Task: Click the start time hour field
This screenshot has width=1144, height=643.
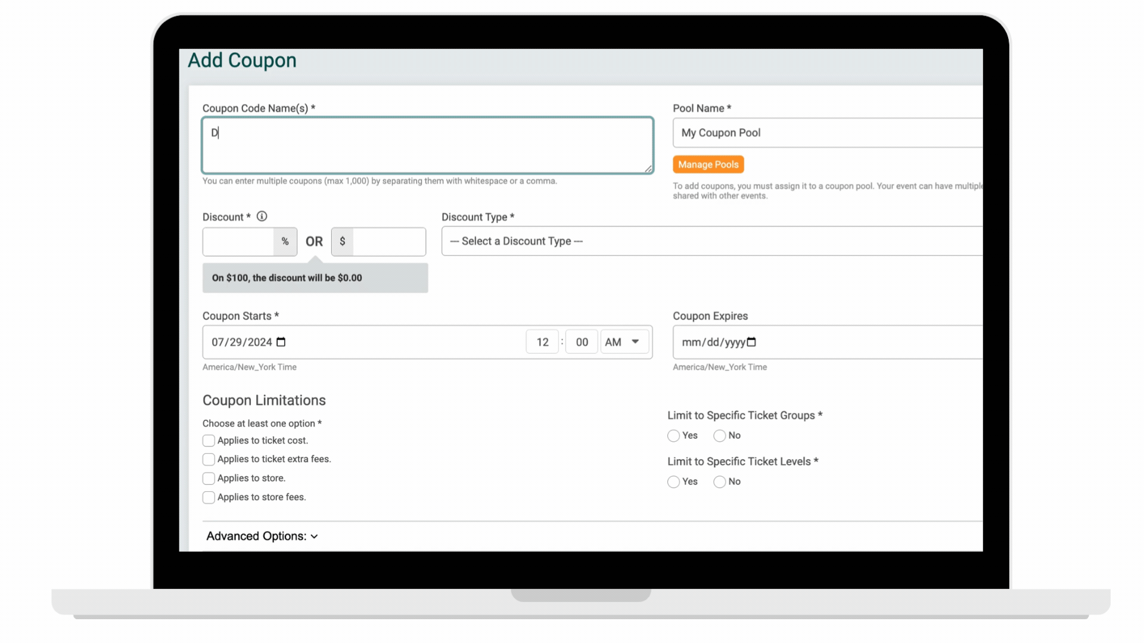Action: pos(542,342)
